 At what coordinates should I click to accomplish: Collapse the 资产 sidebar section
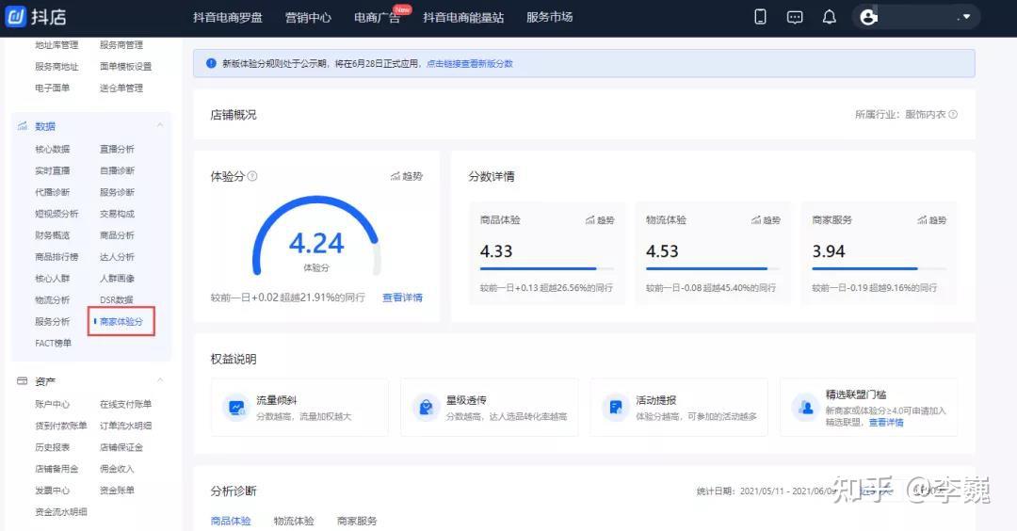tap(159, 380)
